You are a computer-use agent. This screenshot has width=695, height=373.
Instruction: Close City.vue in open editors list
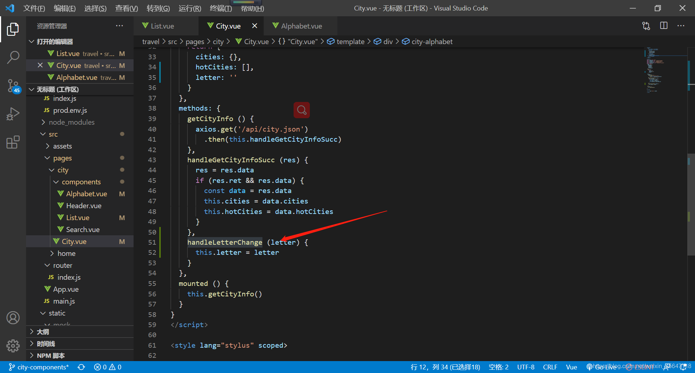[x=40, y=65]
